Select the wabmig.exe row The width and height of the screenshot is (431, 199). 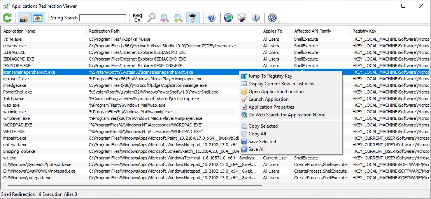point(215,112)
